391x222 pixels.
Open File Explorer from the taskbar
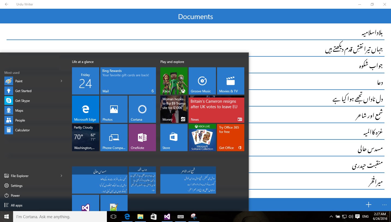coord(140,217)
